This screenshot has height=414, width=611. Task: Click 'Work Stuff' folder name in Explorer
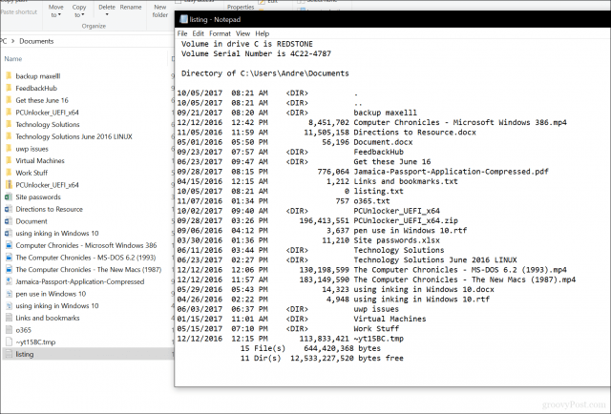tap(32, 173)
